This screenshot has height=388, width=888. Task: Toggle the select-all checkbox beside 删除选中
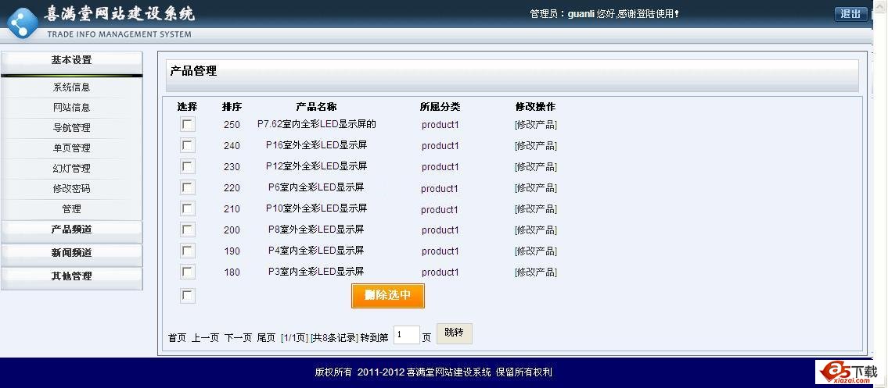(x=188, y=296)
